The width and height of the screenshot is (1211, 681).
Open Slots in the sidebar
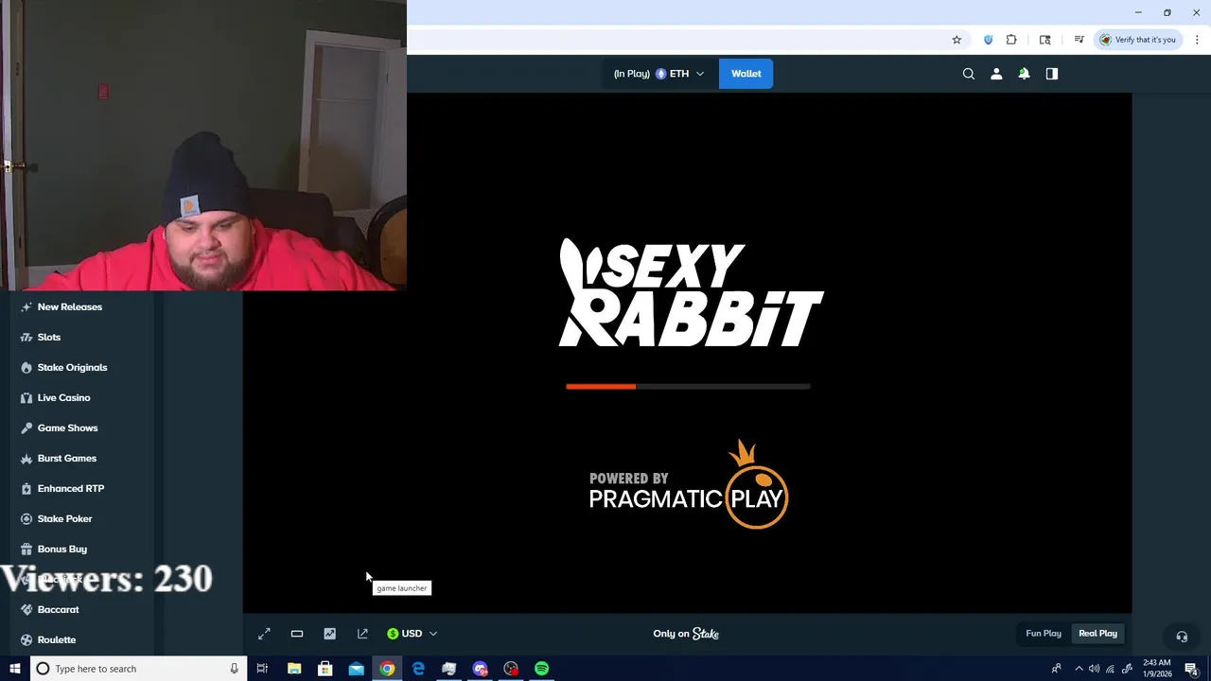tap(49, 337)
